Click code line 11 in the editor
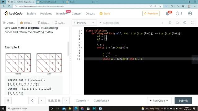The image size is (198, 111). [x=141, y=59]
